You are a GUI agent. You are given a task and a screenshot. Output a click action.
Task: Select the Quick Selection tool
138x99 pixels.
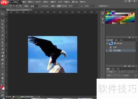click(2, 24)
